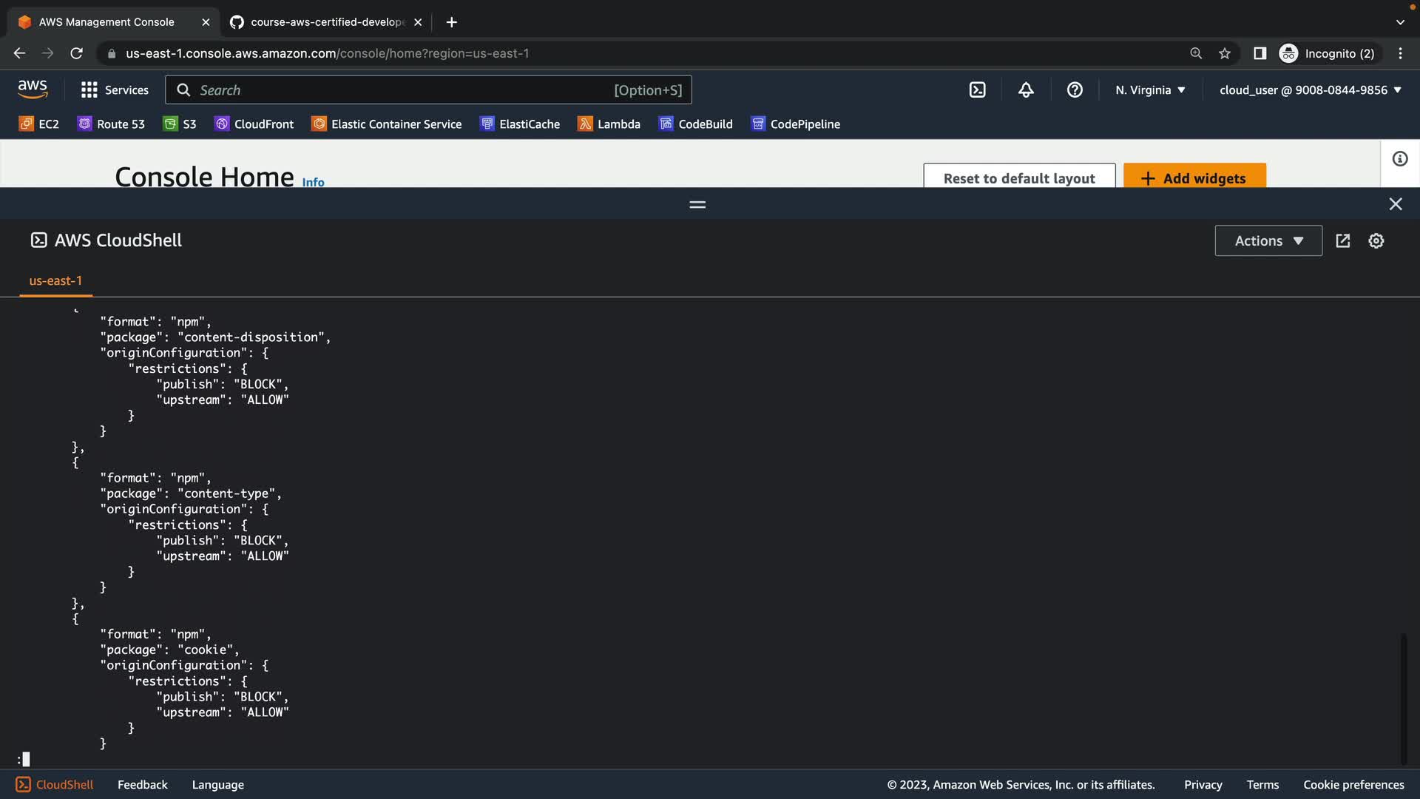Switch to the course-aws-certified-developer browser tab
1420x799 pixels.
325,22
